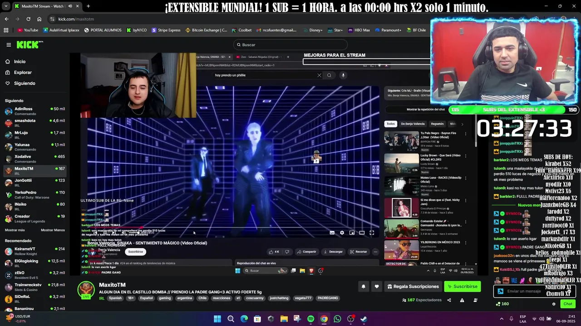Viewport: 581px width, 326px height.
Task: Open Trainwreckstv recommended channel
Action: (35, 287)
